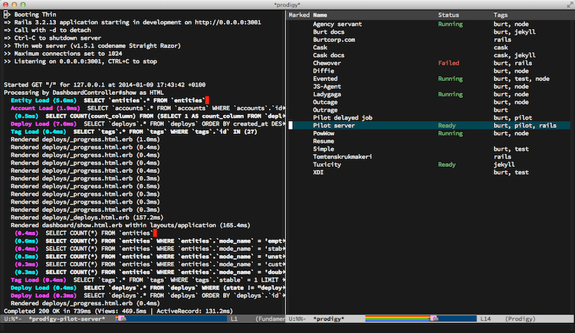Sort by the Tags column header
Viewport: 575px width, 333px height.
(x=501, y=15)
